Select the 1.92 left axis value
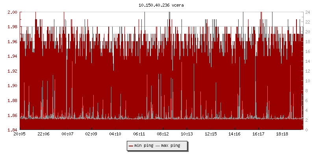Screen dimensions: 315x157 tap(12, 71)
